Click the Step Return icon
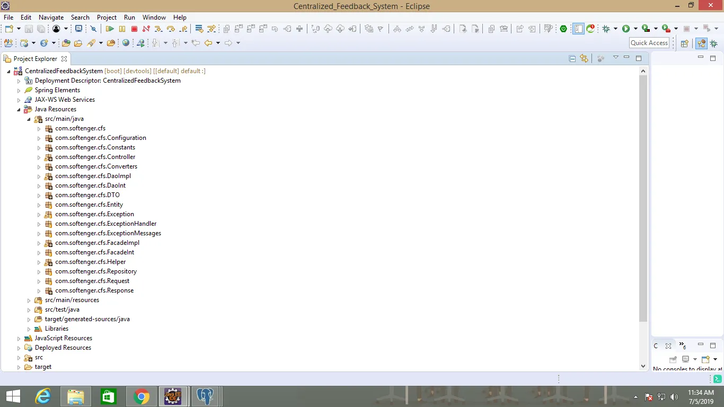724x407 pixels. (183, 29)
